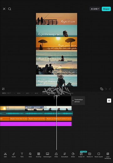The height and width of the screenshot is (163, 113).
Task: Add a clip with the white plus button
Action: click(x=109, y=101)
